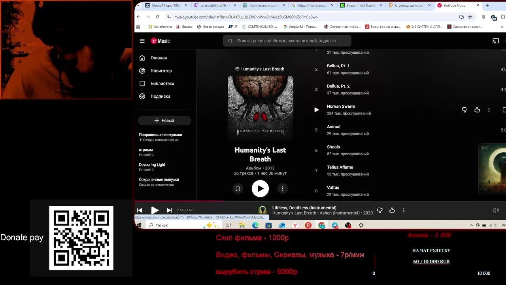506x285 pixels.
Task: Go back in the browser
Action: pyautogui.click(x=138, y=17)
